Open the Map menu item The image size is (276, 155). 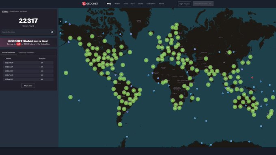point(109,4)
